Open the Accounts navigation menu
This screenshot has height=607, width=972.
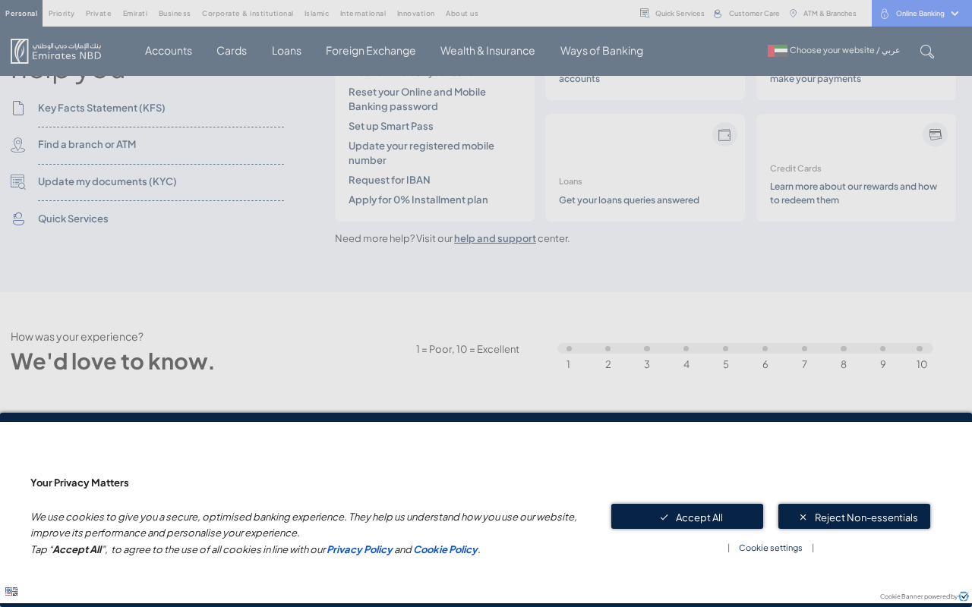(x=169, y=51)
